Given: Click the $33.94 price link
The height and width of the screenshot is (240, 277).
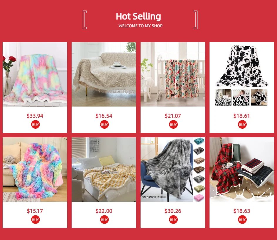Looking at the screenshot, I should (x=35, y=116).
